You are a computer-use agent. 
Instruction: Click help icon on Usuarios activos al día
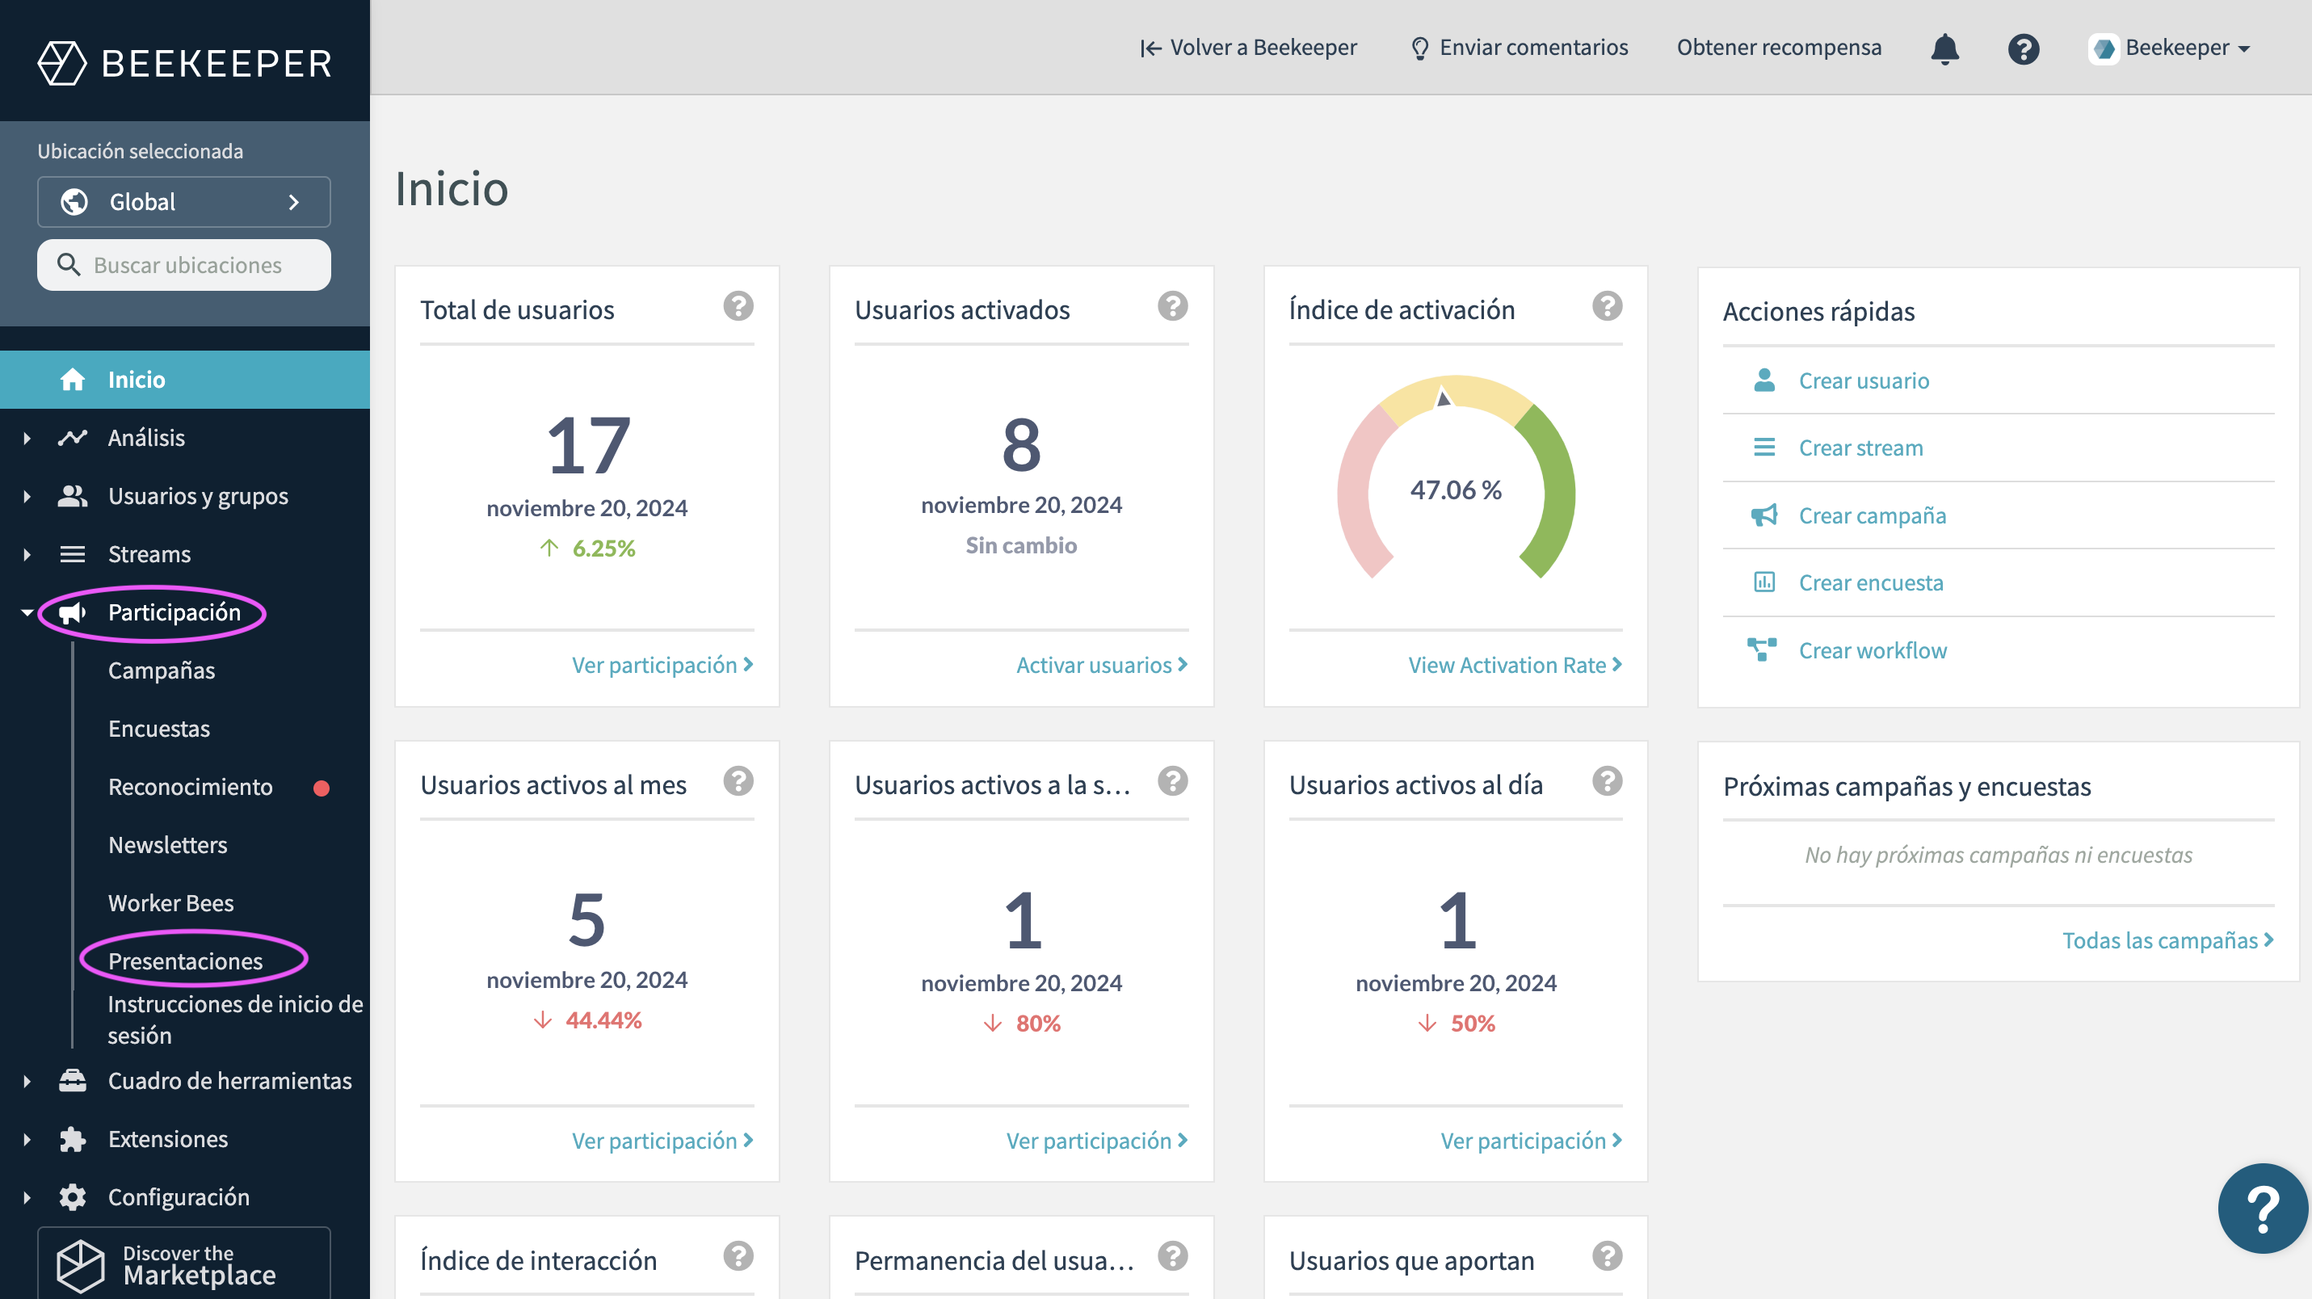click(x=1607, y=781)
